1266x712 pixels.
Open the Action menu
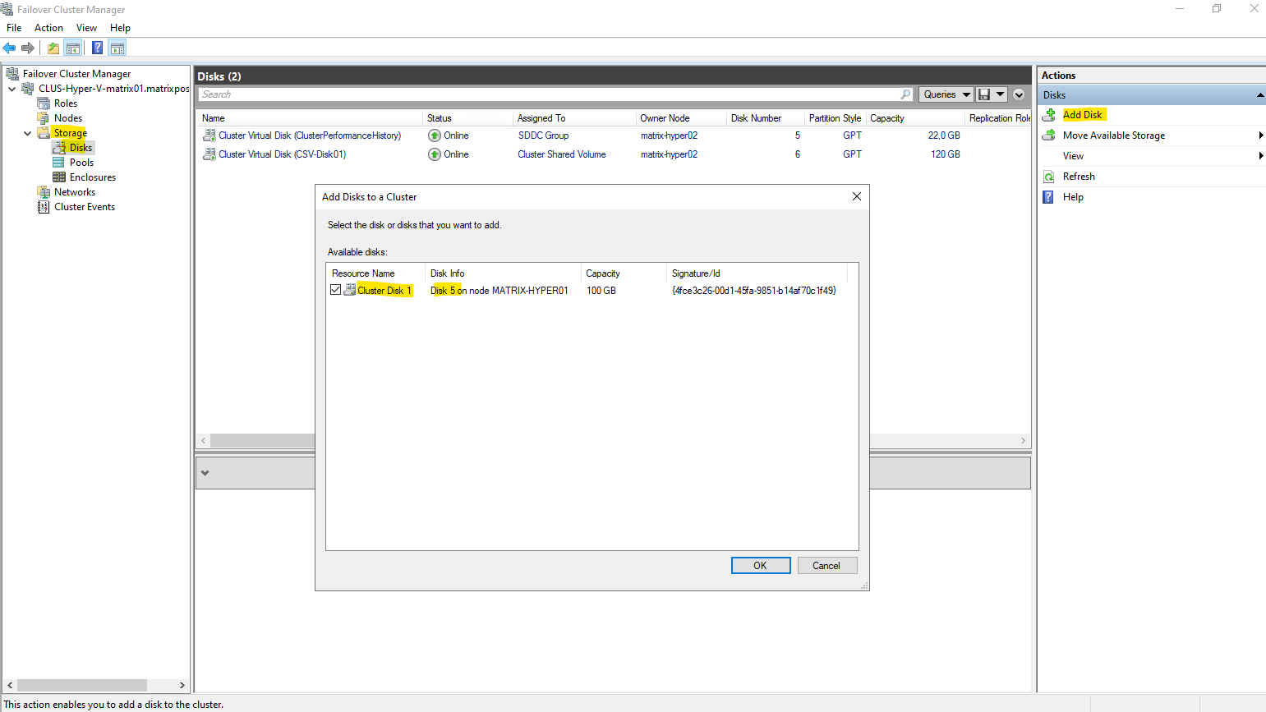pyautogui.click(x=48, y=28)
